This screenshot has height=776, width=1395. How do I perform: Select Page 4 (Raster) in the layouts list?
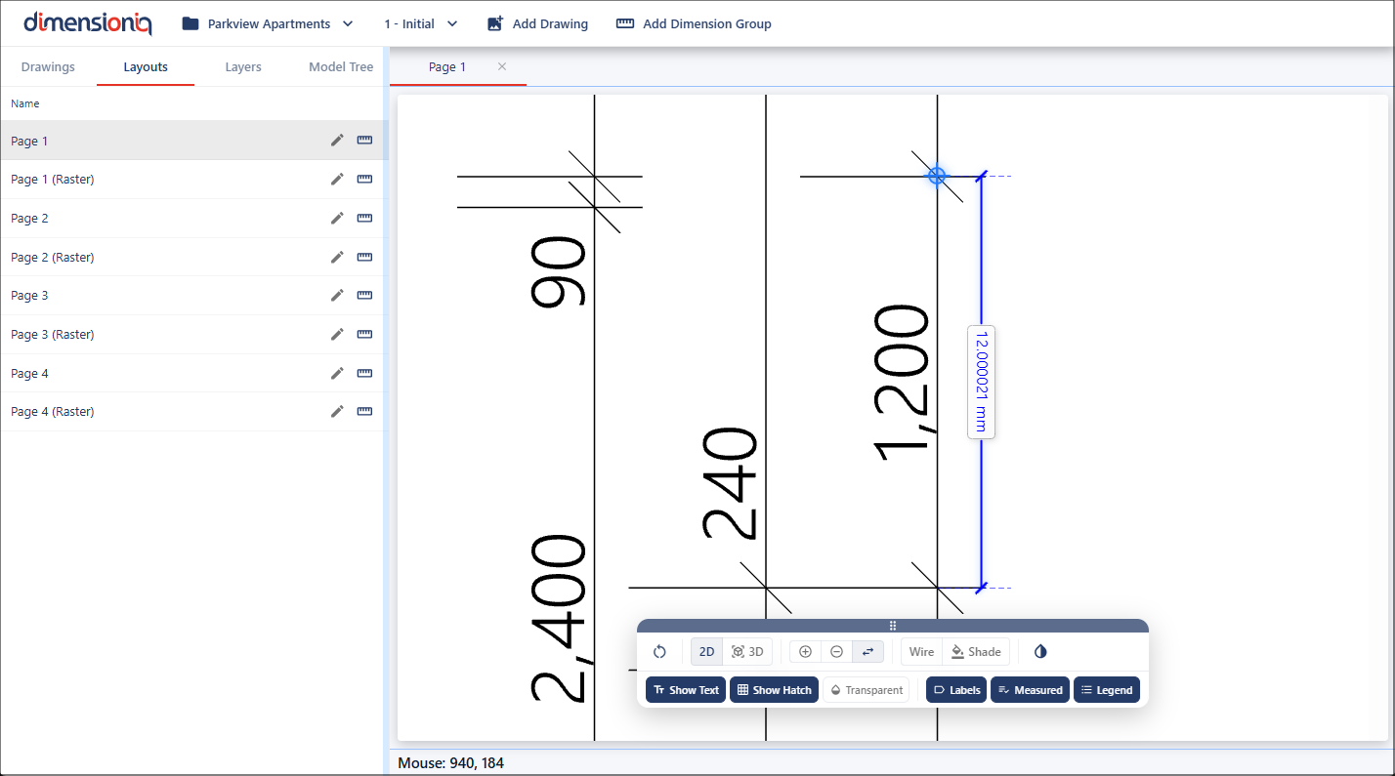coord(53,412)
